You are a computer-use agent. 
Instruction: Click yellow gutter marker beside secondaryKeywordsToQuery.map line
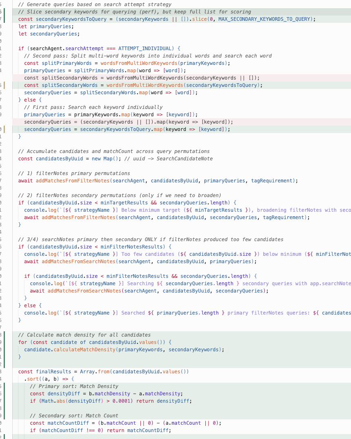pos(4,129)
